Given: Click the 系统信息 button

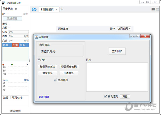Looking at the screenshot, I should click(x=12, y=18).
